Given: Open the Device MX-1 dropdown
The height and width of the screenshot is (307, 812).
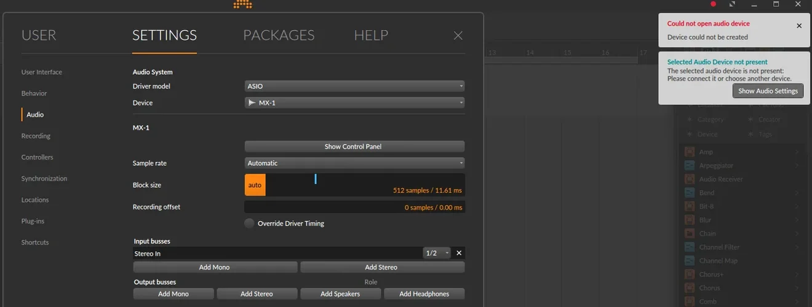Looking at the screenshot, I should [x=354, y=103].
